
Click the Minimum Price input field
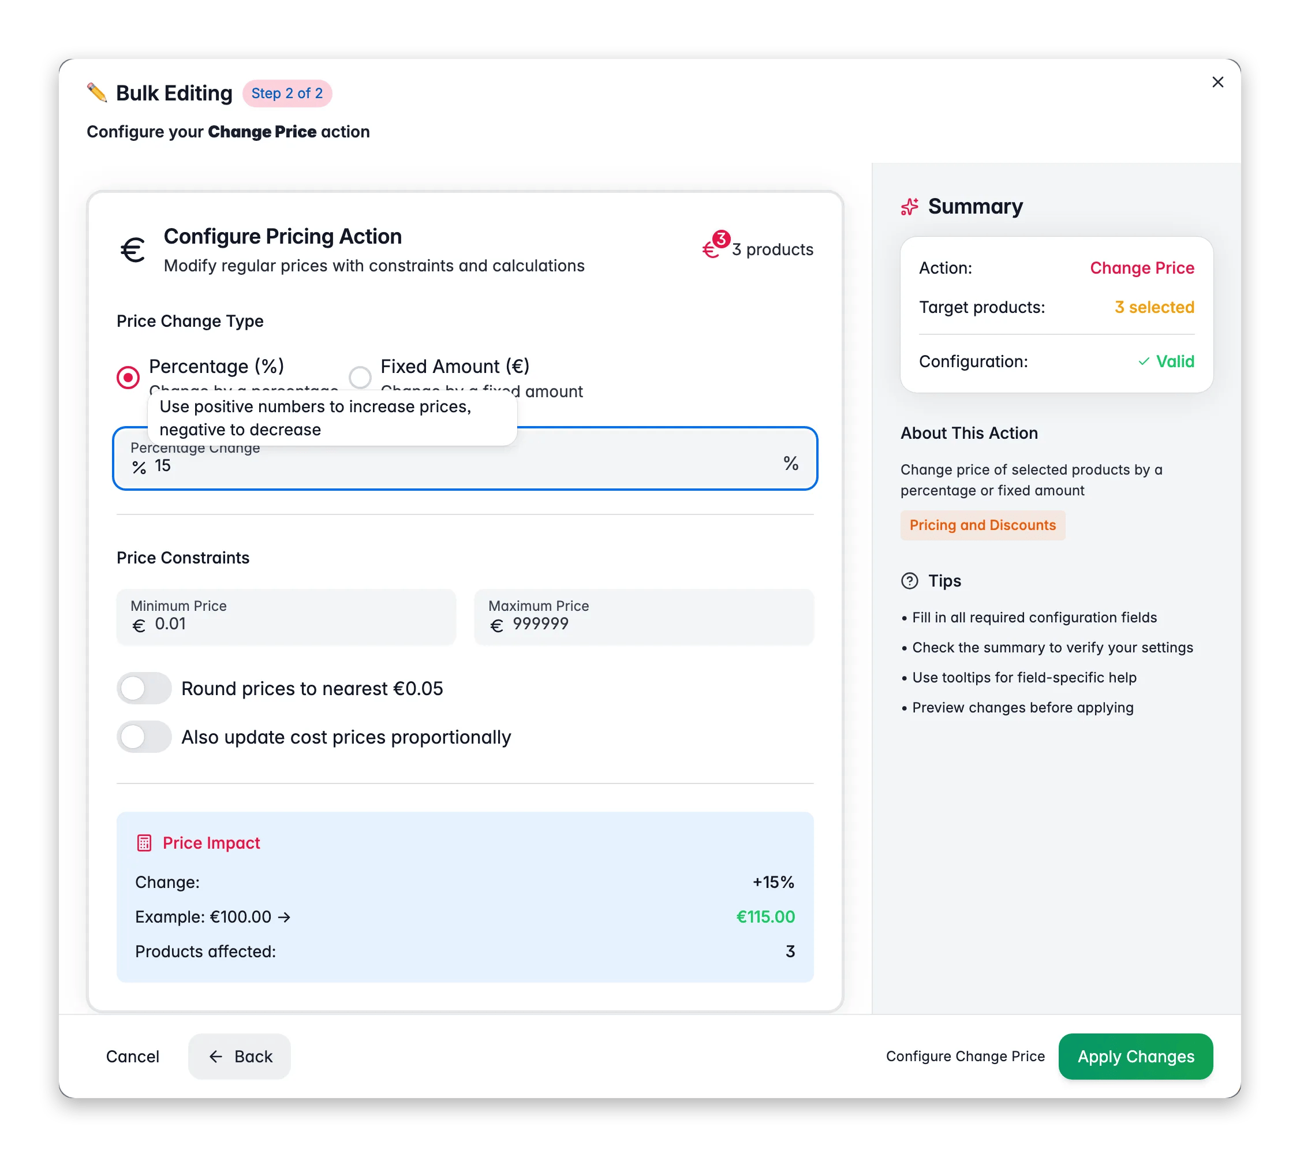coord(286,617)
